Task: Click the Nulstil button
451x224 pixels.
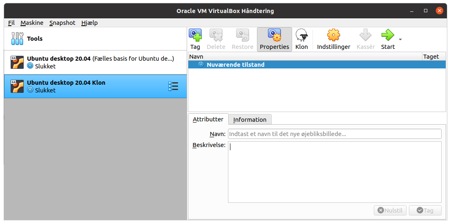Action: [390, 210]
